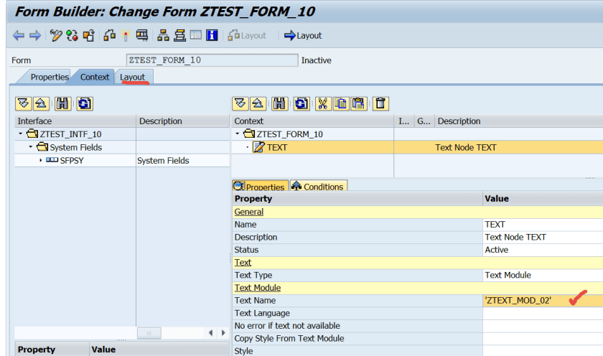Click Find binoculars in Context panel
The height and width of the screenshot is (356, 603).
pos(279,104)
